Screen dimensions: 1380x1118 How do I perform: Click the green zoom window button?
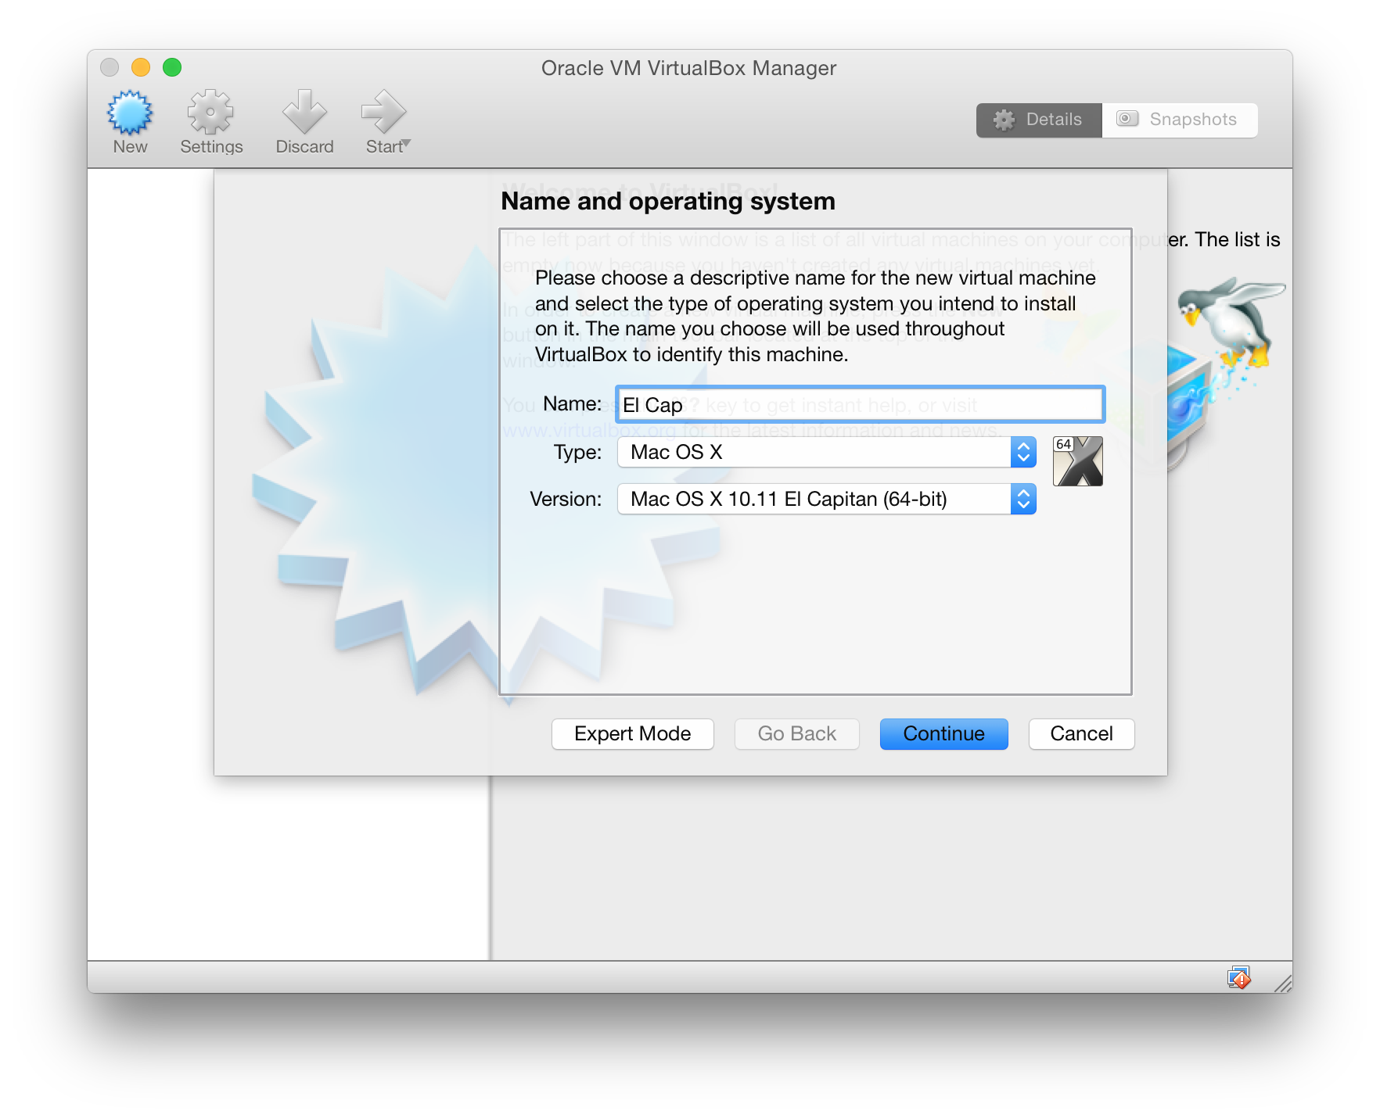tap(172, 67)
